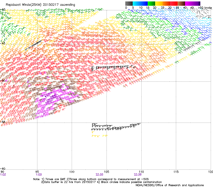
Task: Click the chart title 'Rapidsact Winds(25KM) 20150217 ascending'
Action: 40,5
